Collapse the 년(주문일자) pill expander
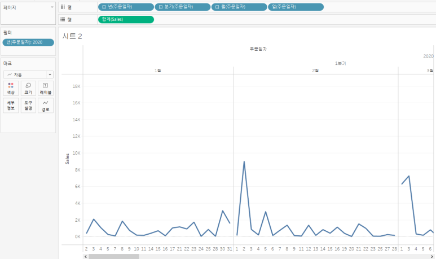436x259 pixels. coord(104,7)
